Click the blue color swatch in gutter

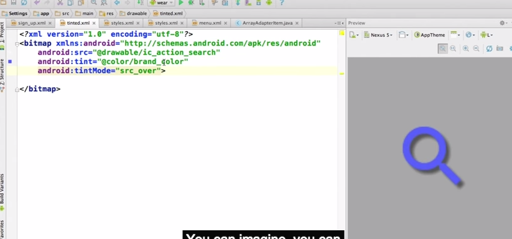[10, 62]
